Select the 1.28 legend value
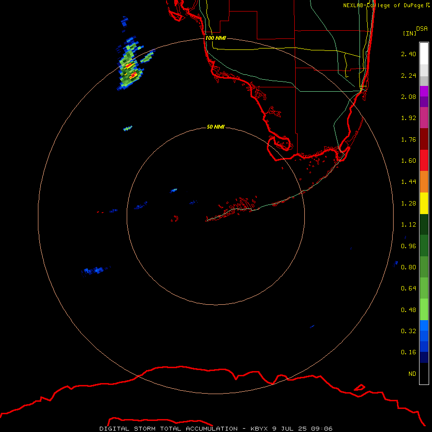 tap(408, 204)
